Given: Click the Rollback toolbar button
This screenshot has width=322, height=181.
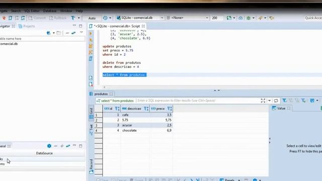Looking at the screenshot, I should tap(58, 18).
